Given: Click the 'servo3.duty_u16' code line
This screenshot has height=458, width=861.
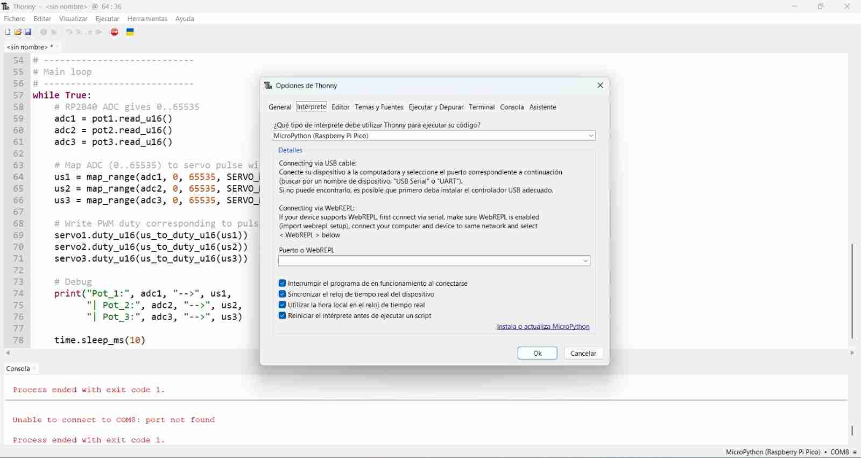Looking at the screenshot, I should coord(151,259).
